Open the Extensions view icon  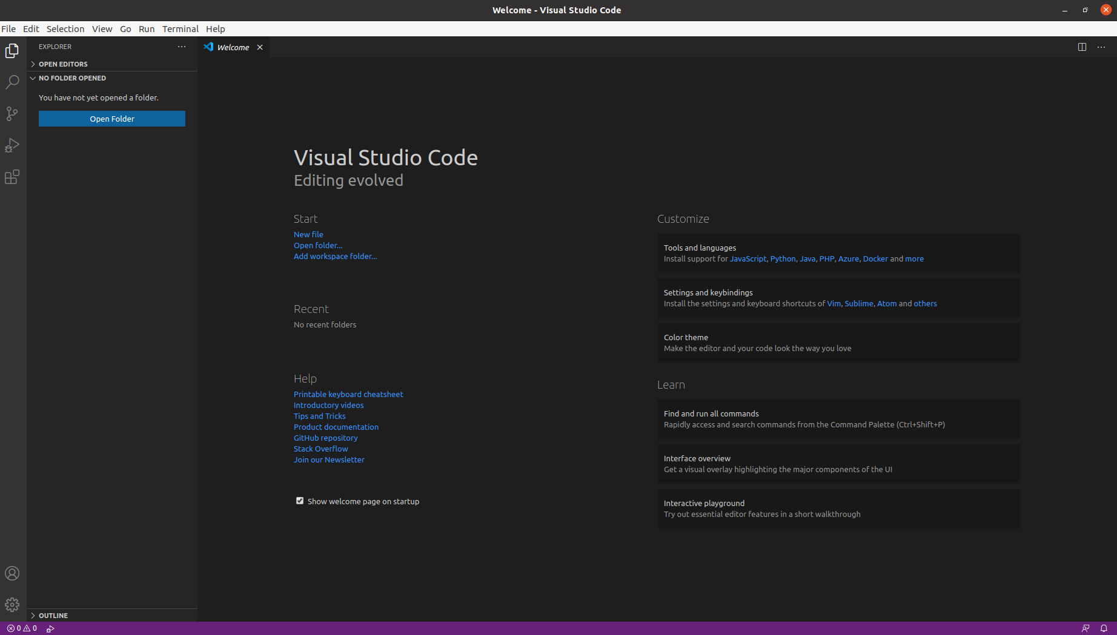[x=12, y=177]
